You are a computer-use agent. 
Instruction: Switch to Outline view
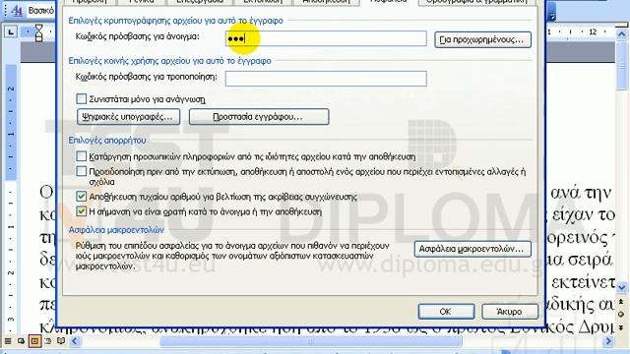48,341
